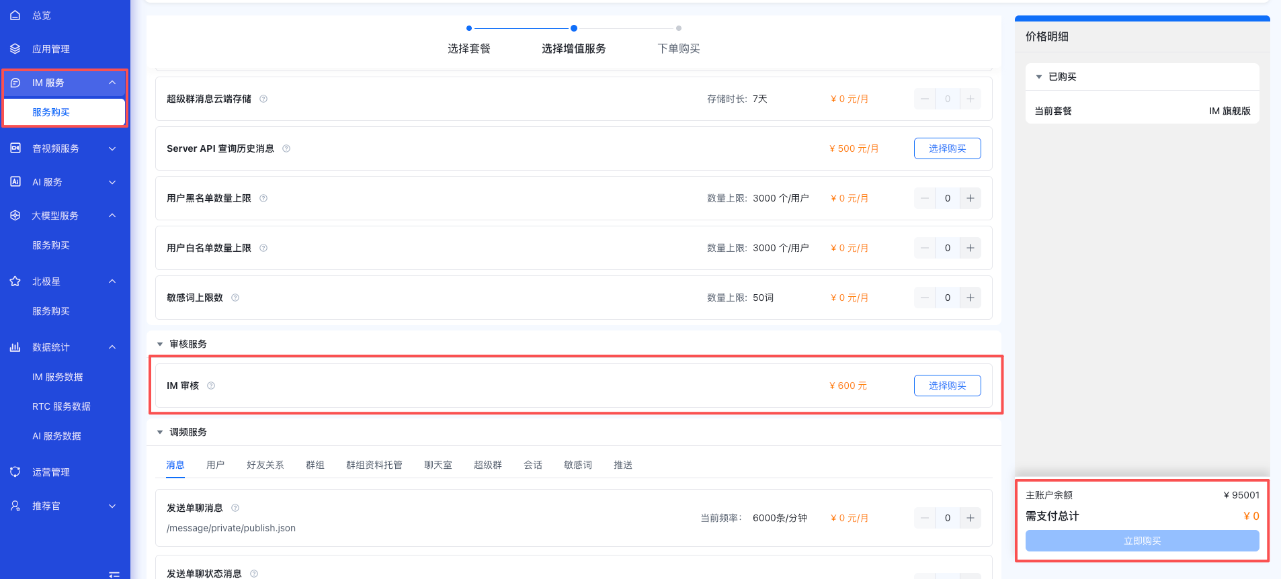This screenshot has width=1281, height=579.
Task: Click the 立即购买 button
Action: click(1143, 541)
